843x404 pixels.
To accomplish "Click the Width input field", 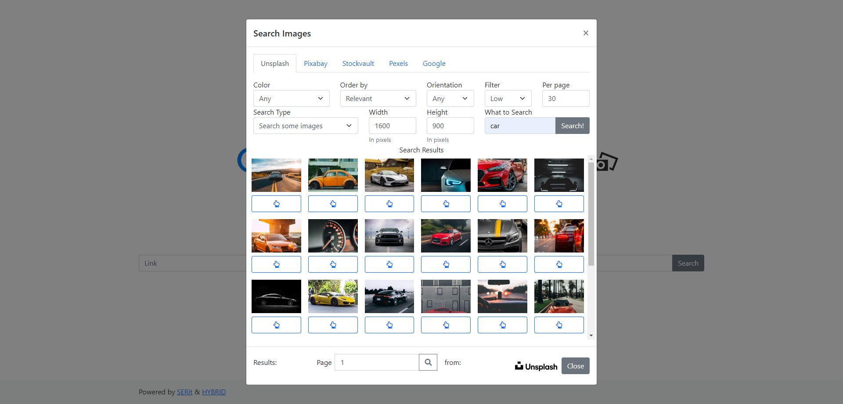I will (x=392, y=126).
